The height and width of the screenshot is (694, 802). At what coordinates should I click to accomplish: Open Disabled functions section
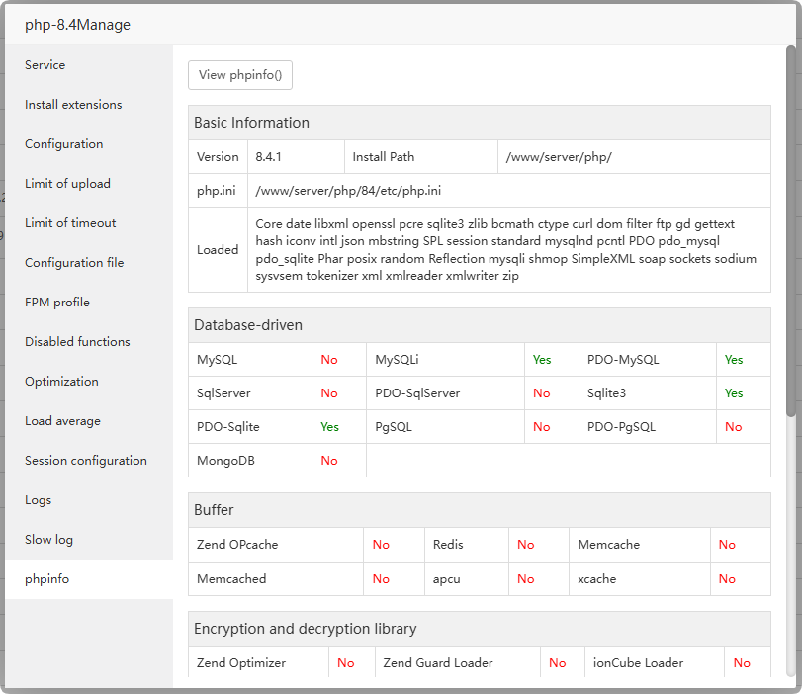coord(77,342)
